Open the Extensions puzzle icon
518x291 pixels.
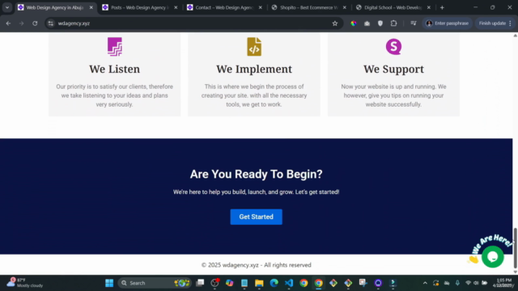pos(393,23)
